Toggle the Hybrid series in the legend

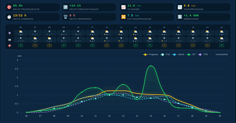point(178,55)
